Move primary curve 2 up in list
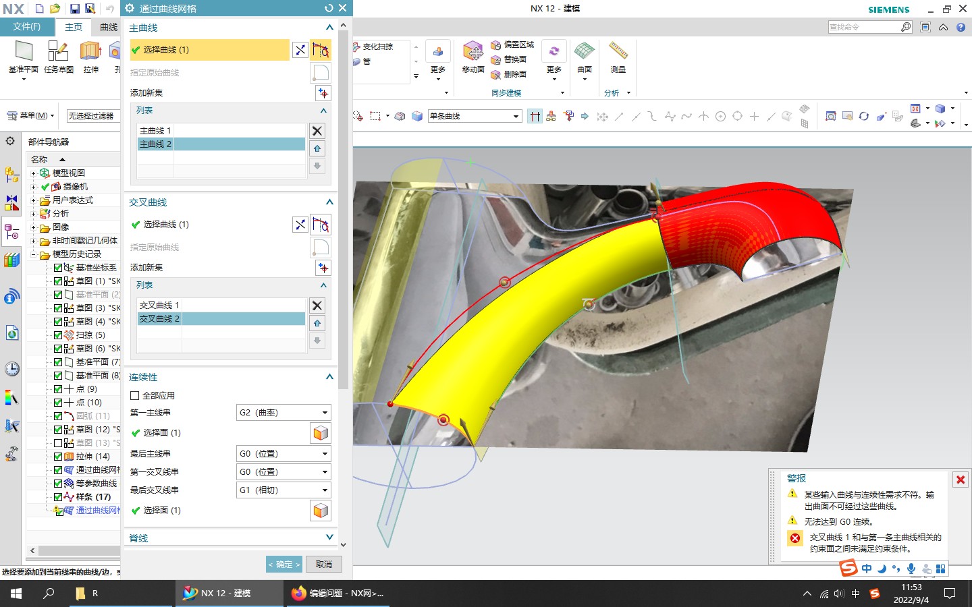The image size is (972, 607). (x=317, y=148)
